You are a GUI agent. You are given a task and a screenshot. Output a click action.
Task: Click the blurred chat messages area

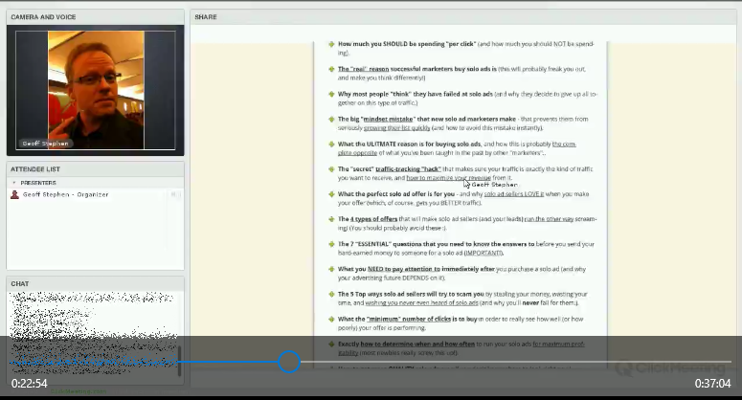pos(92,331)
